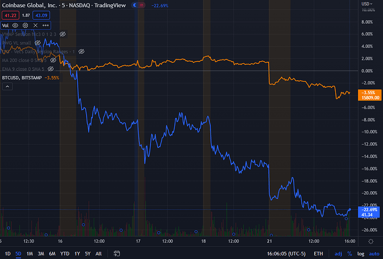Unhide Vet's Daily Session Ranges indicator
This screenshot has height=259, width=383.
click(82, 51)
